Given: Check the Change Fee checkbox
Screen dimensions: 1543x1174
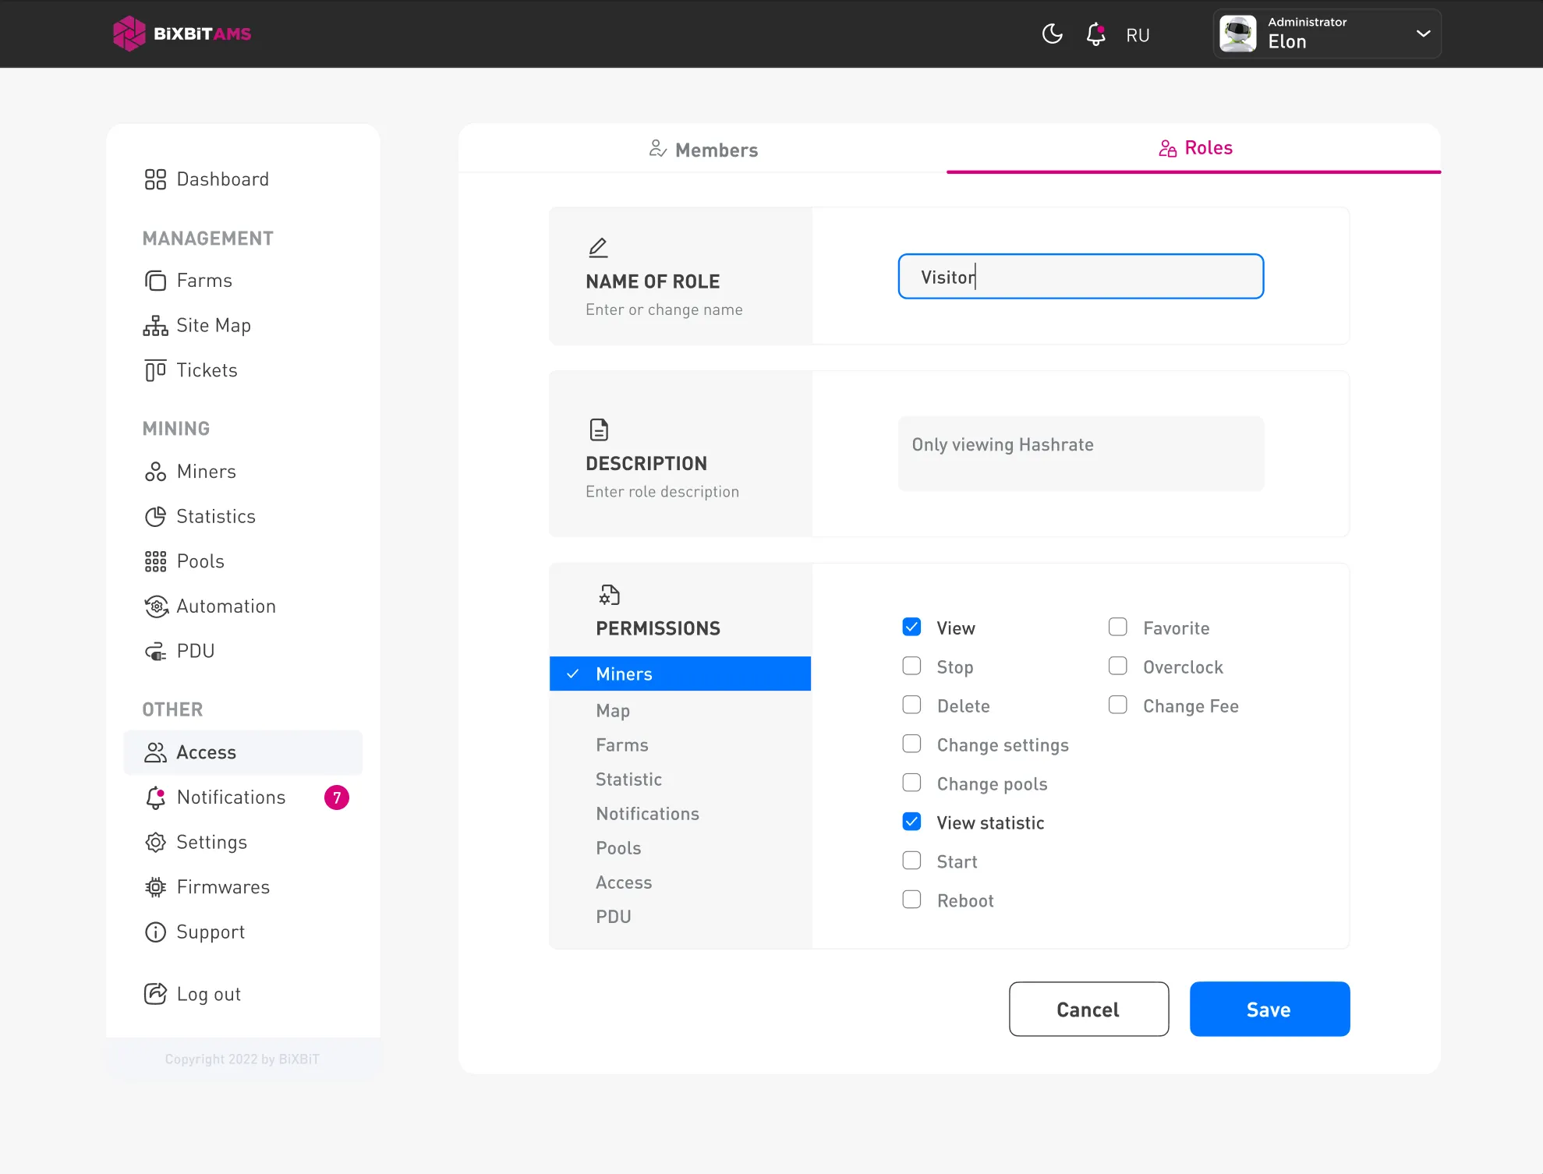Looking at the screenshot, I should (1118, 705).
